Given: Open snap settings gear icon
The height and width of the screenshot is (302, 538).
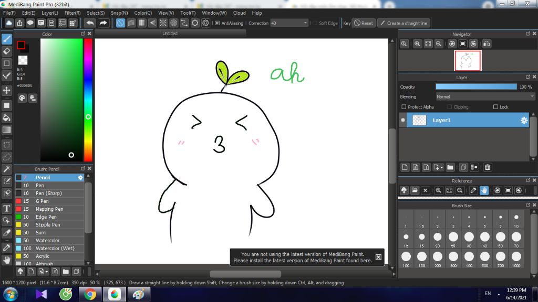Looking at the screenshot, I should (x=205, y=23).
